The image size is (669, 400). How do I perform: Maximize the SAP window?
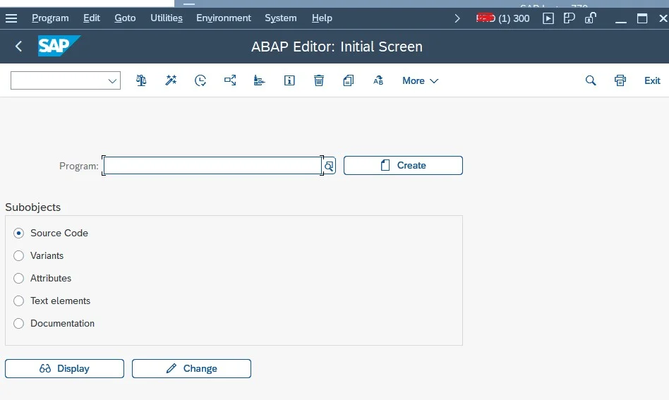coord(642,18)
